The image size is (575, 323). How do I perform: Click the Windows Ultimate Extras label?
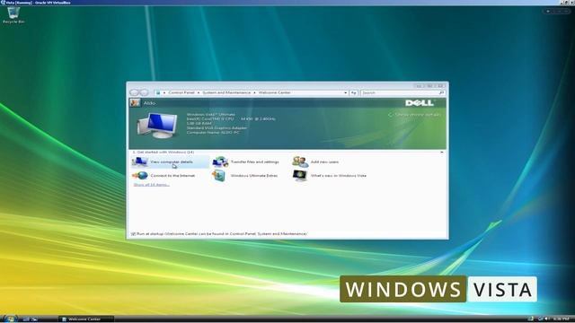253,176
